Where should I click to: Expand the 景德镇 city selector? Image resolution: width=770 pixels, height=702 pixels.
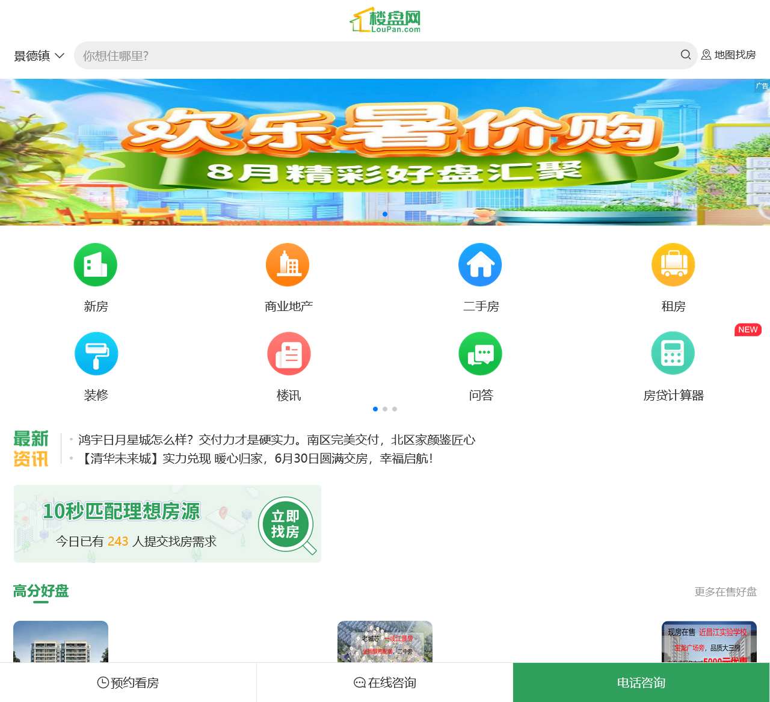(x=39, y=56)
